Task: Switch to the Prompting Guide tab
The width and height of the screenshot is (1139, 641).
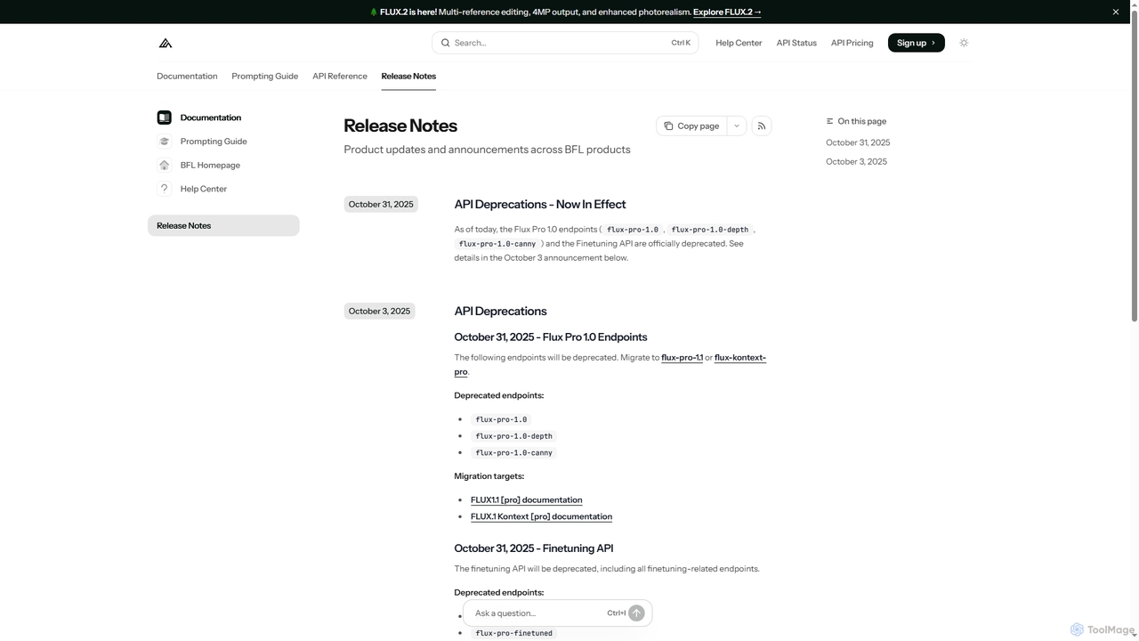Action: (x=265, y=76)
